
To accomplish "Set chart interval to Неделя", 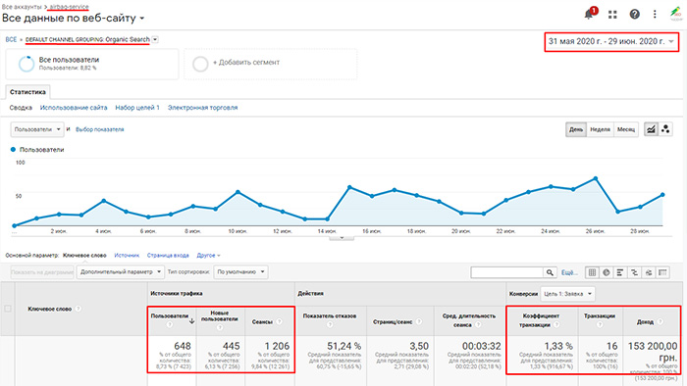I will click(x=600, y=129).
